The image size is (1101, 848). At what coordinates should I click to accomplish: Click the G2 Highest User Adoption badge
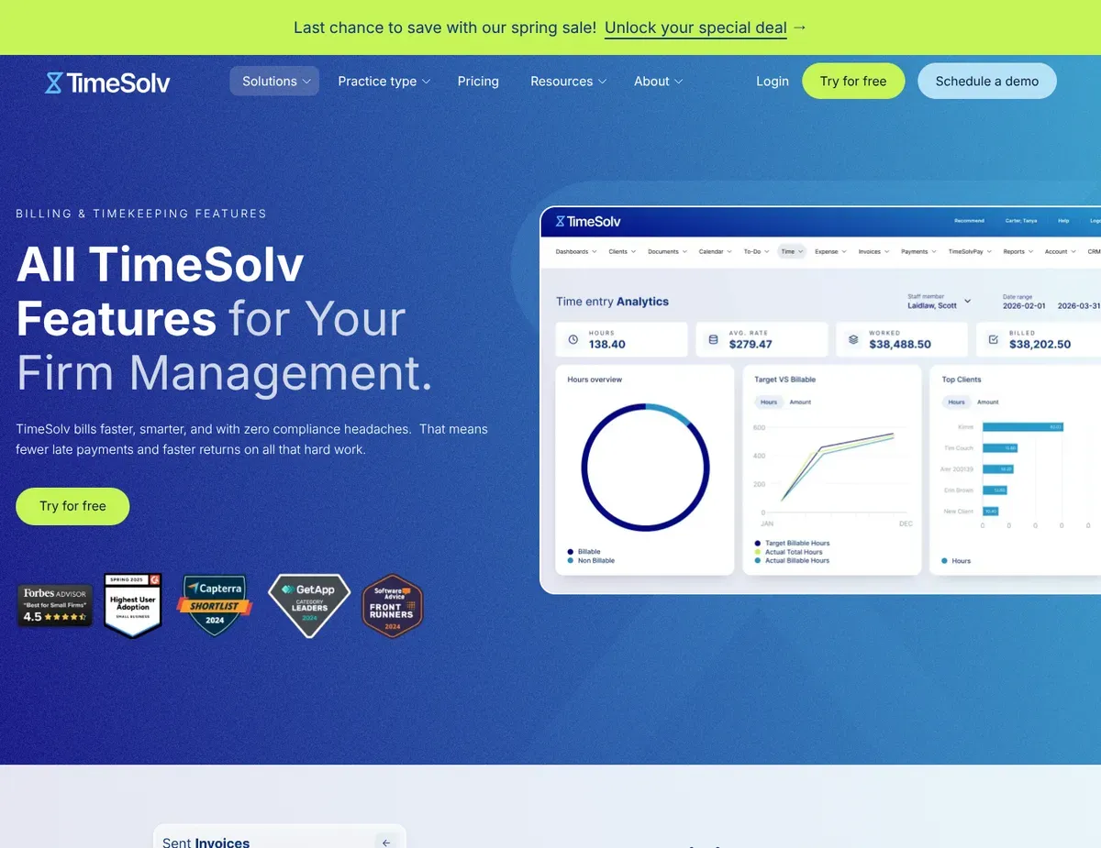click(133, 605)
